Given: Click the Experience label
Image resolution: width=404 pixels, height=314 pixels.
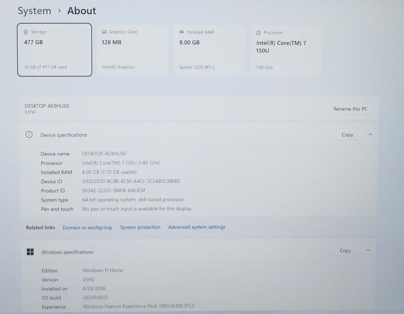Looking at the screenshot, I should (x=54, y=307).
